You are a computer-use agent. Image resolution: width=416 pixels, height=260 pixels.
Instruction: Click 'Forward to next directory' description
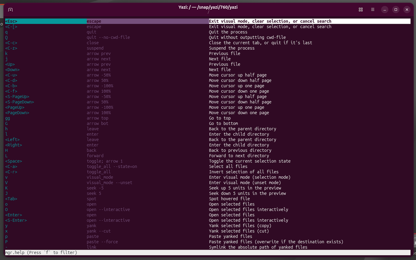pos(239,156)
